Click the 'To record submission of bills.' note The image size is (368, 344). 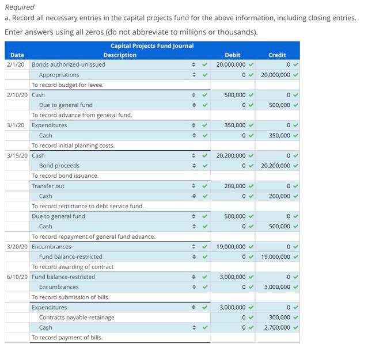tap(71, 297)
